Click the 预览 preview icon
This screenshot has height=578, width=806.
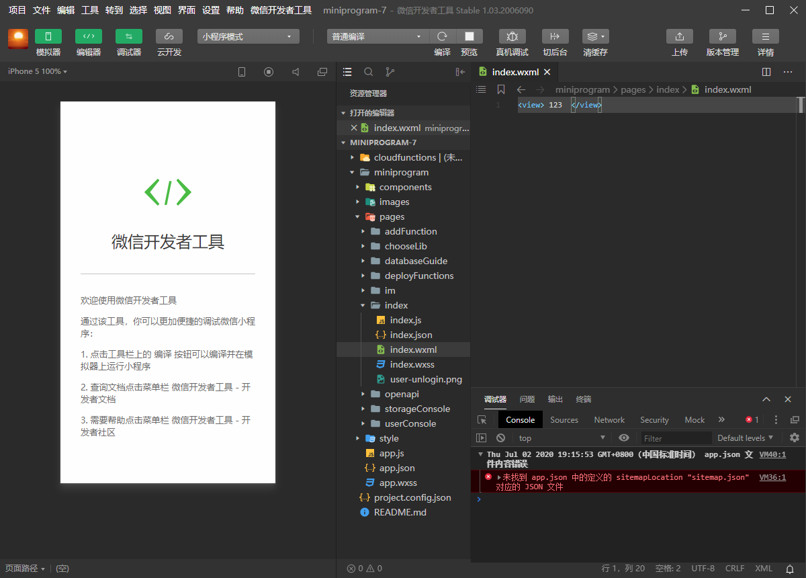point(469,36)
